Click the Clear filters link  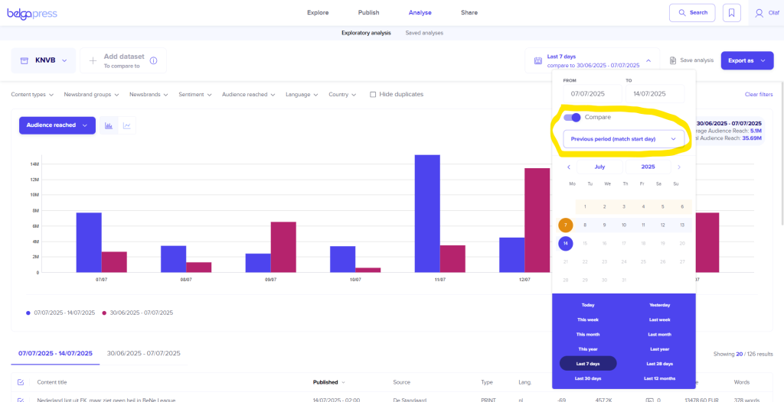[x=758, y=95]
